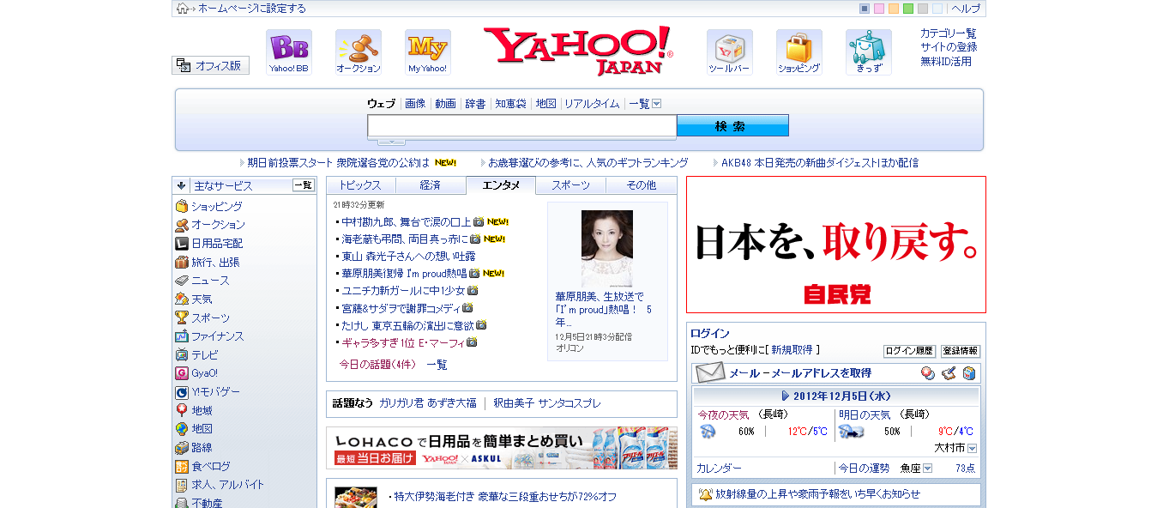Screen dimensions: 1157x508
Task: Open 求人、アルバイト in the sidebar
Action: tap(227, 485)
